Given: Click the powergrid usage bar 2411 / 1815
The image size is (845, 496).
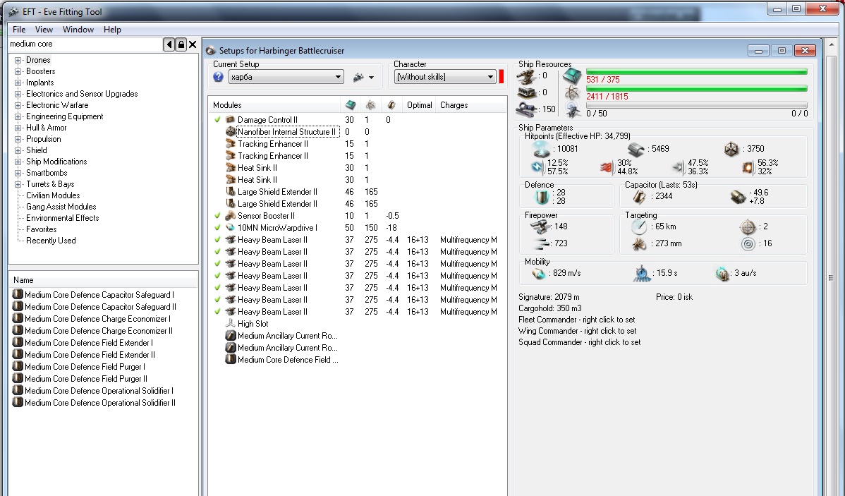Looking at the screenshot, I should pyautogui.click(x=696, y=88).
